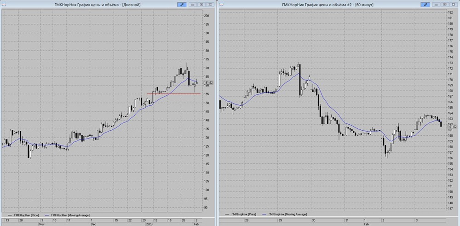Click the [Moving Average] legend entry in Дневной chart
Viewport: 460px width, 226px height.
[x=67, y=215]
